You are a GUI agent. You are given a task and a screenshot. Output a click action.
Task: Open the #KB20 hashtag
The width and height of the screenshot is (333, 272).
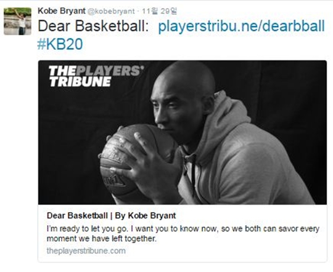click(60, 44)
